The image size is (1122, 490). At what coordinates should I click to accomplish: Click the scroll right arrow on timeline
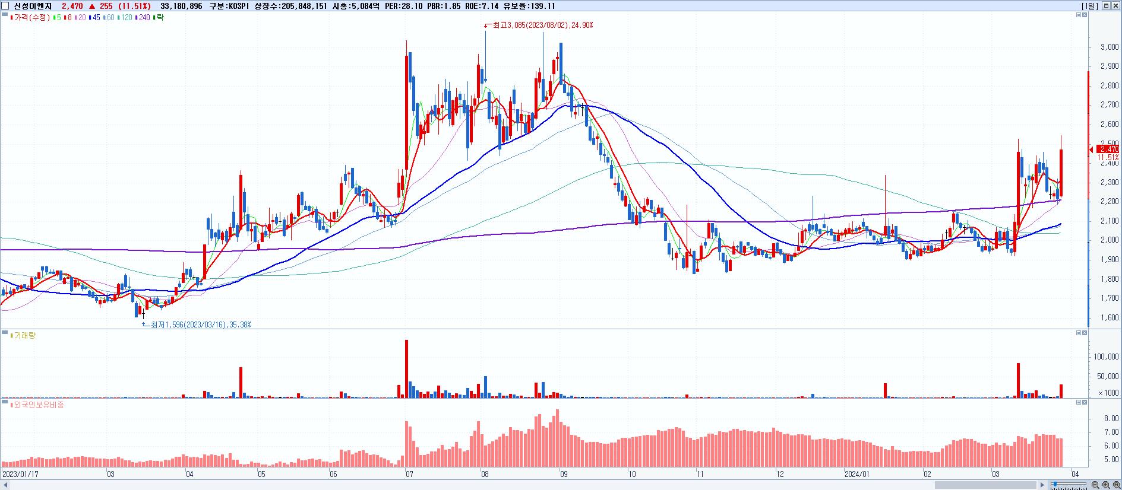click(x=1042, y=485)
